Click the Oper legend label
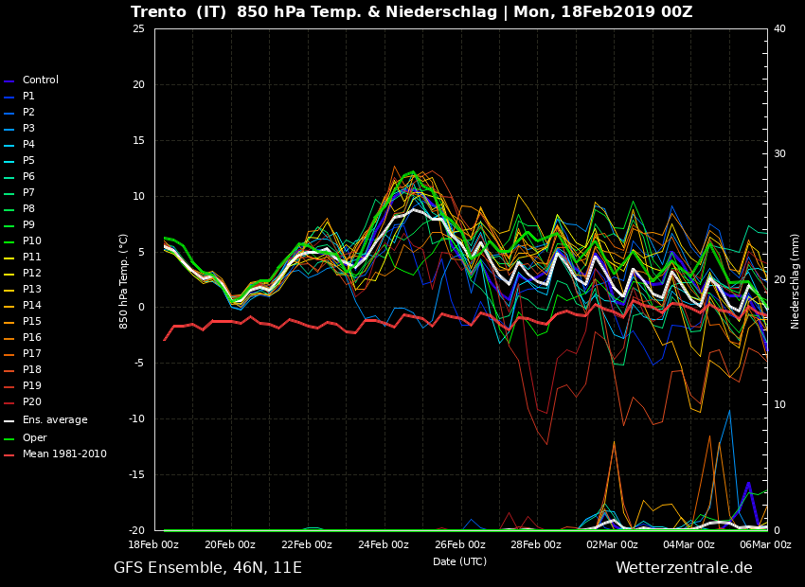This screenshot has height=587, width=805. (x=34, y=437)
